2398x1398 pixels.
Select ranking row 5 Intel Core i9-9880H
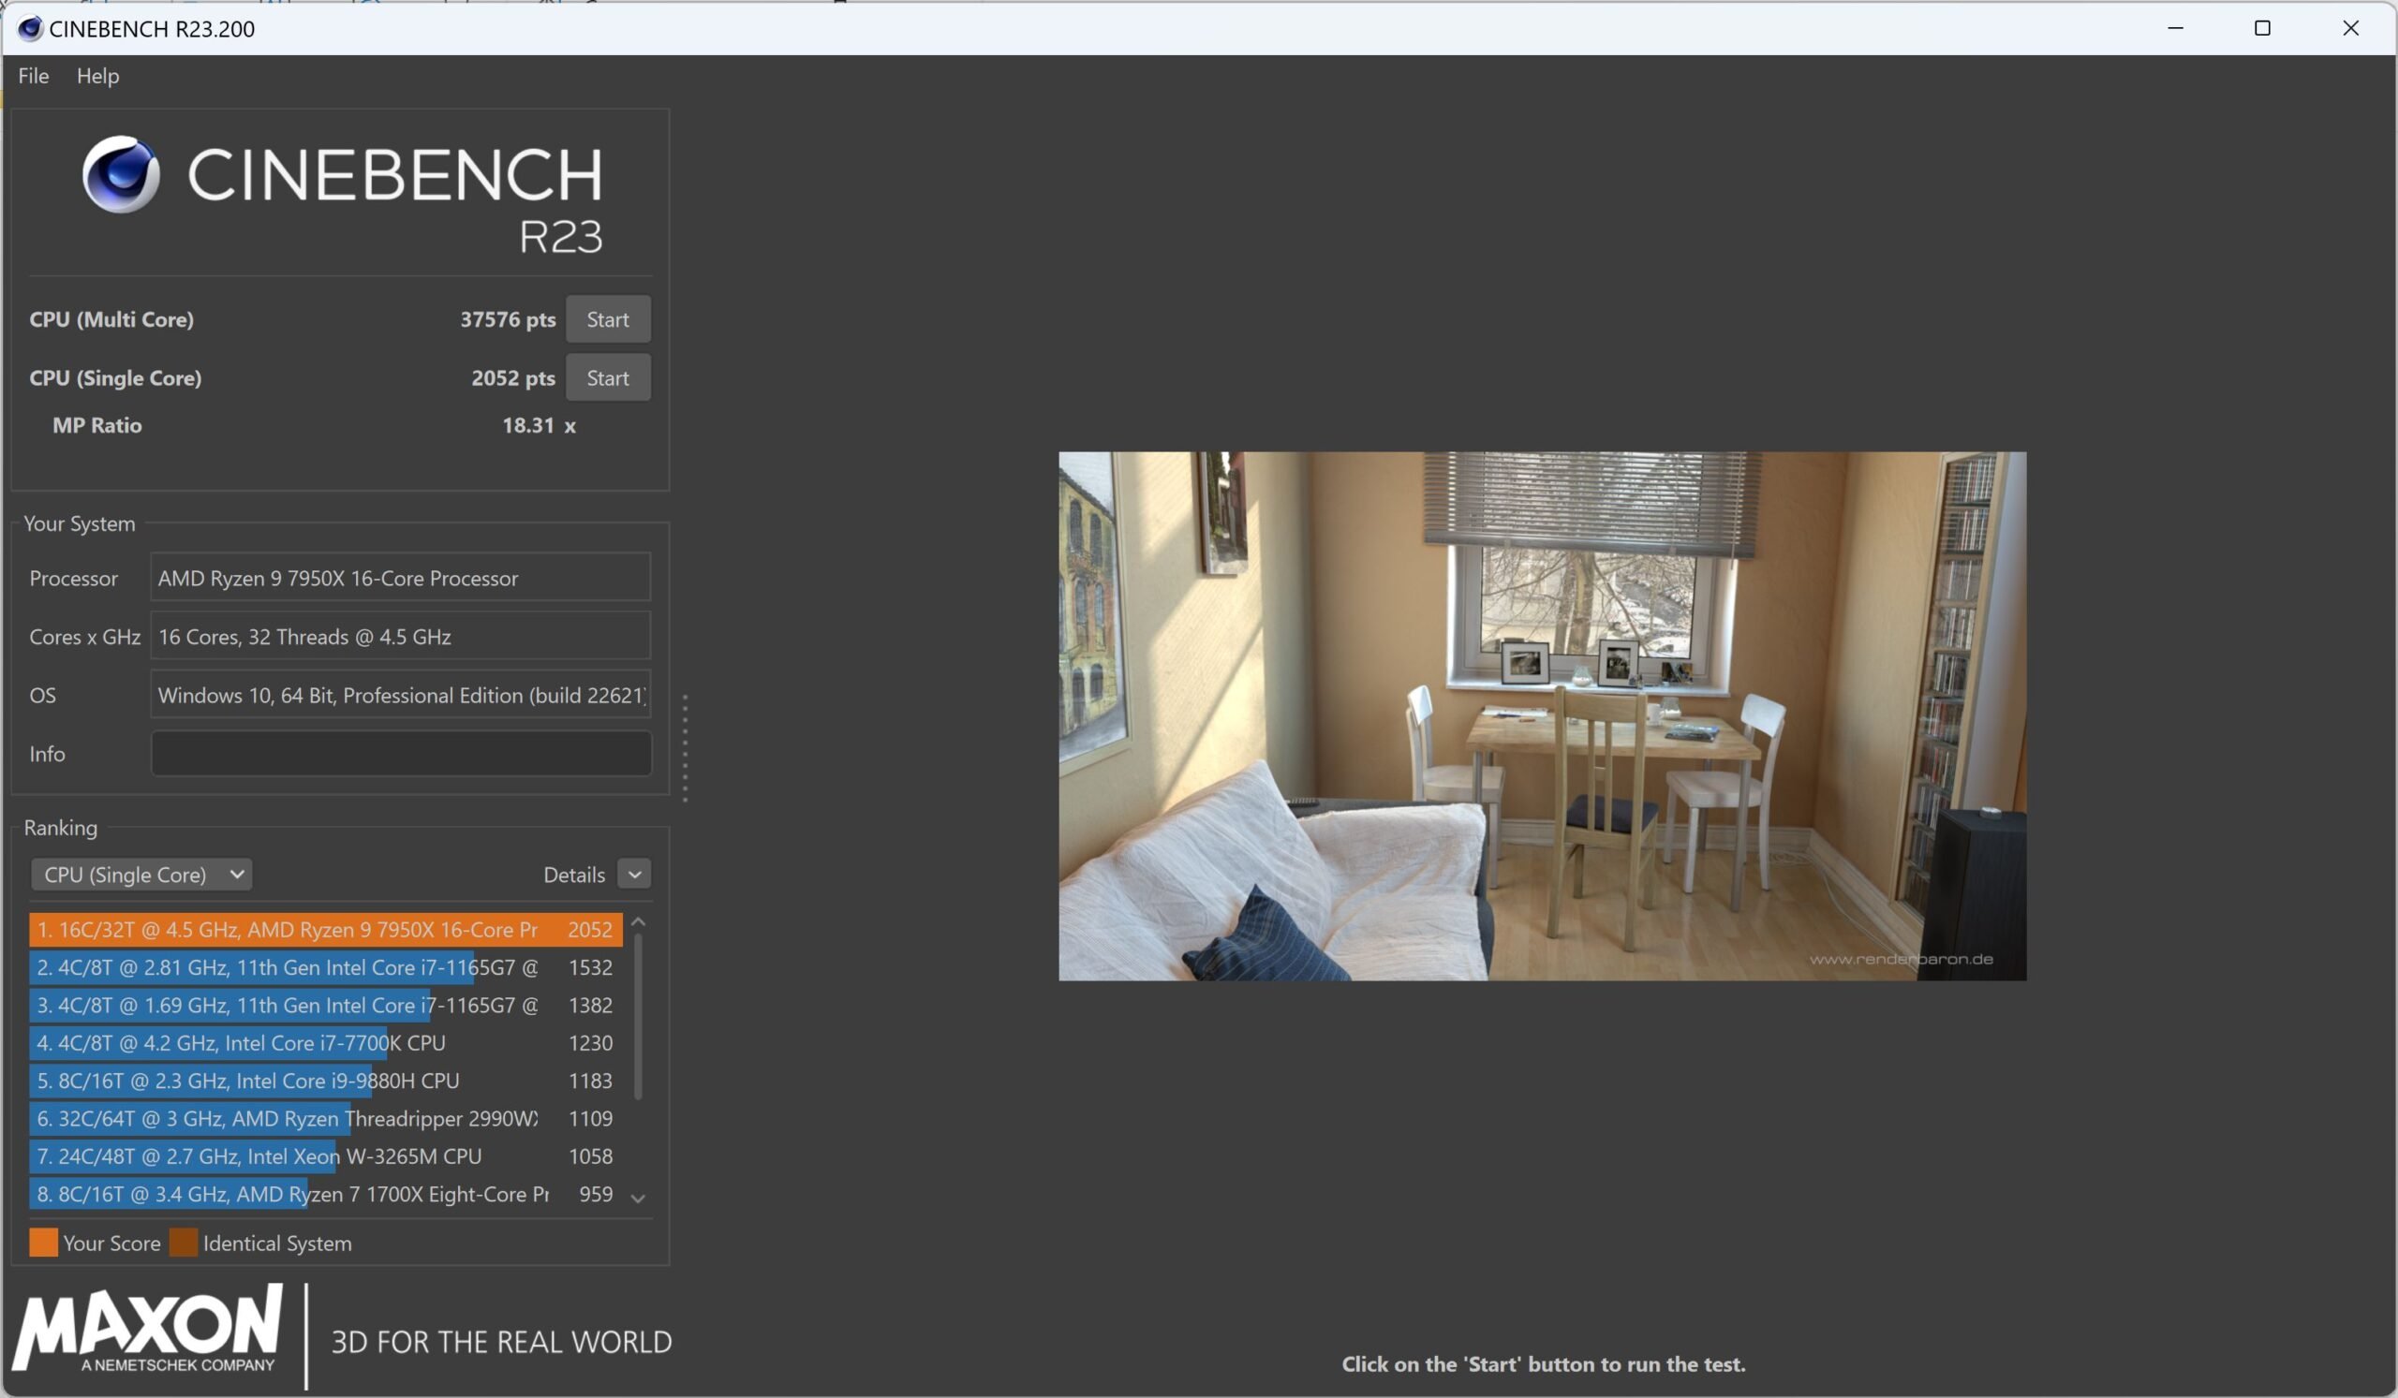(325, 1081)
